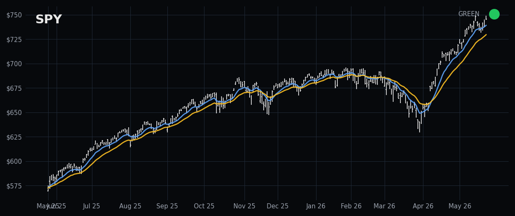The width and height of the screenshot is (515, 216).
Task: Click the Sep 25 date label
Action: coord(167,206)
